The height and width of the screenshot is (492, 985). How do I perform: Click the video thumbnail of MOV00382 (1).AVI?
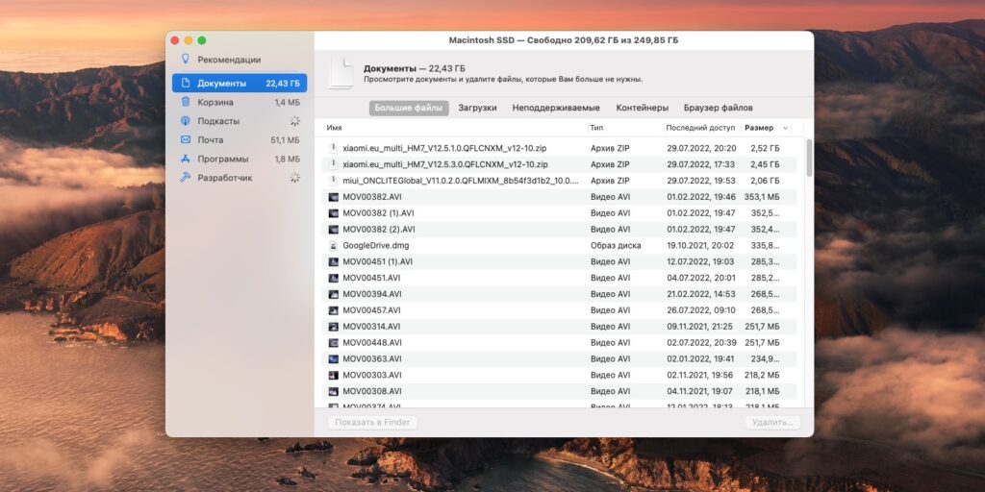pos(334,213)
